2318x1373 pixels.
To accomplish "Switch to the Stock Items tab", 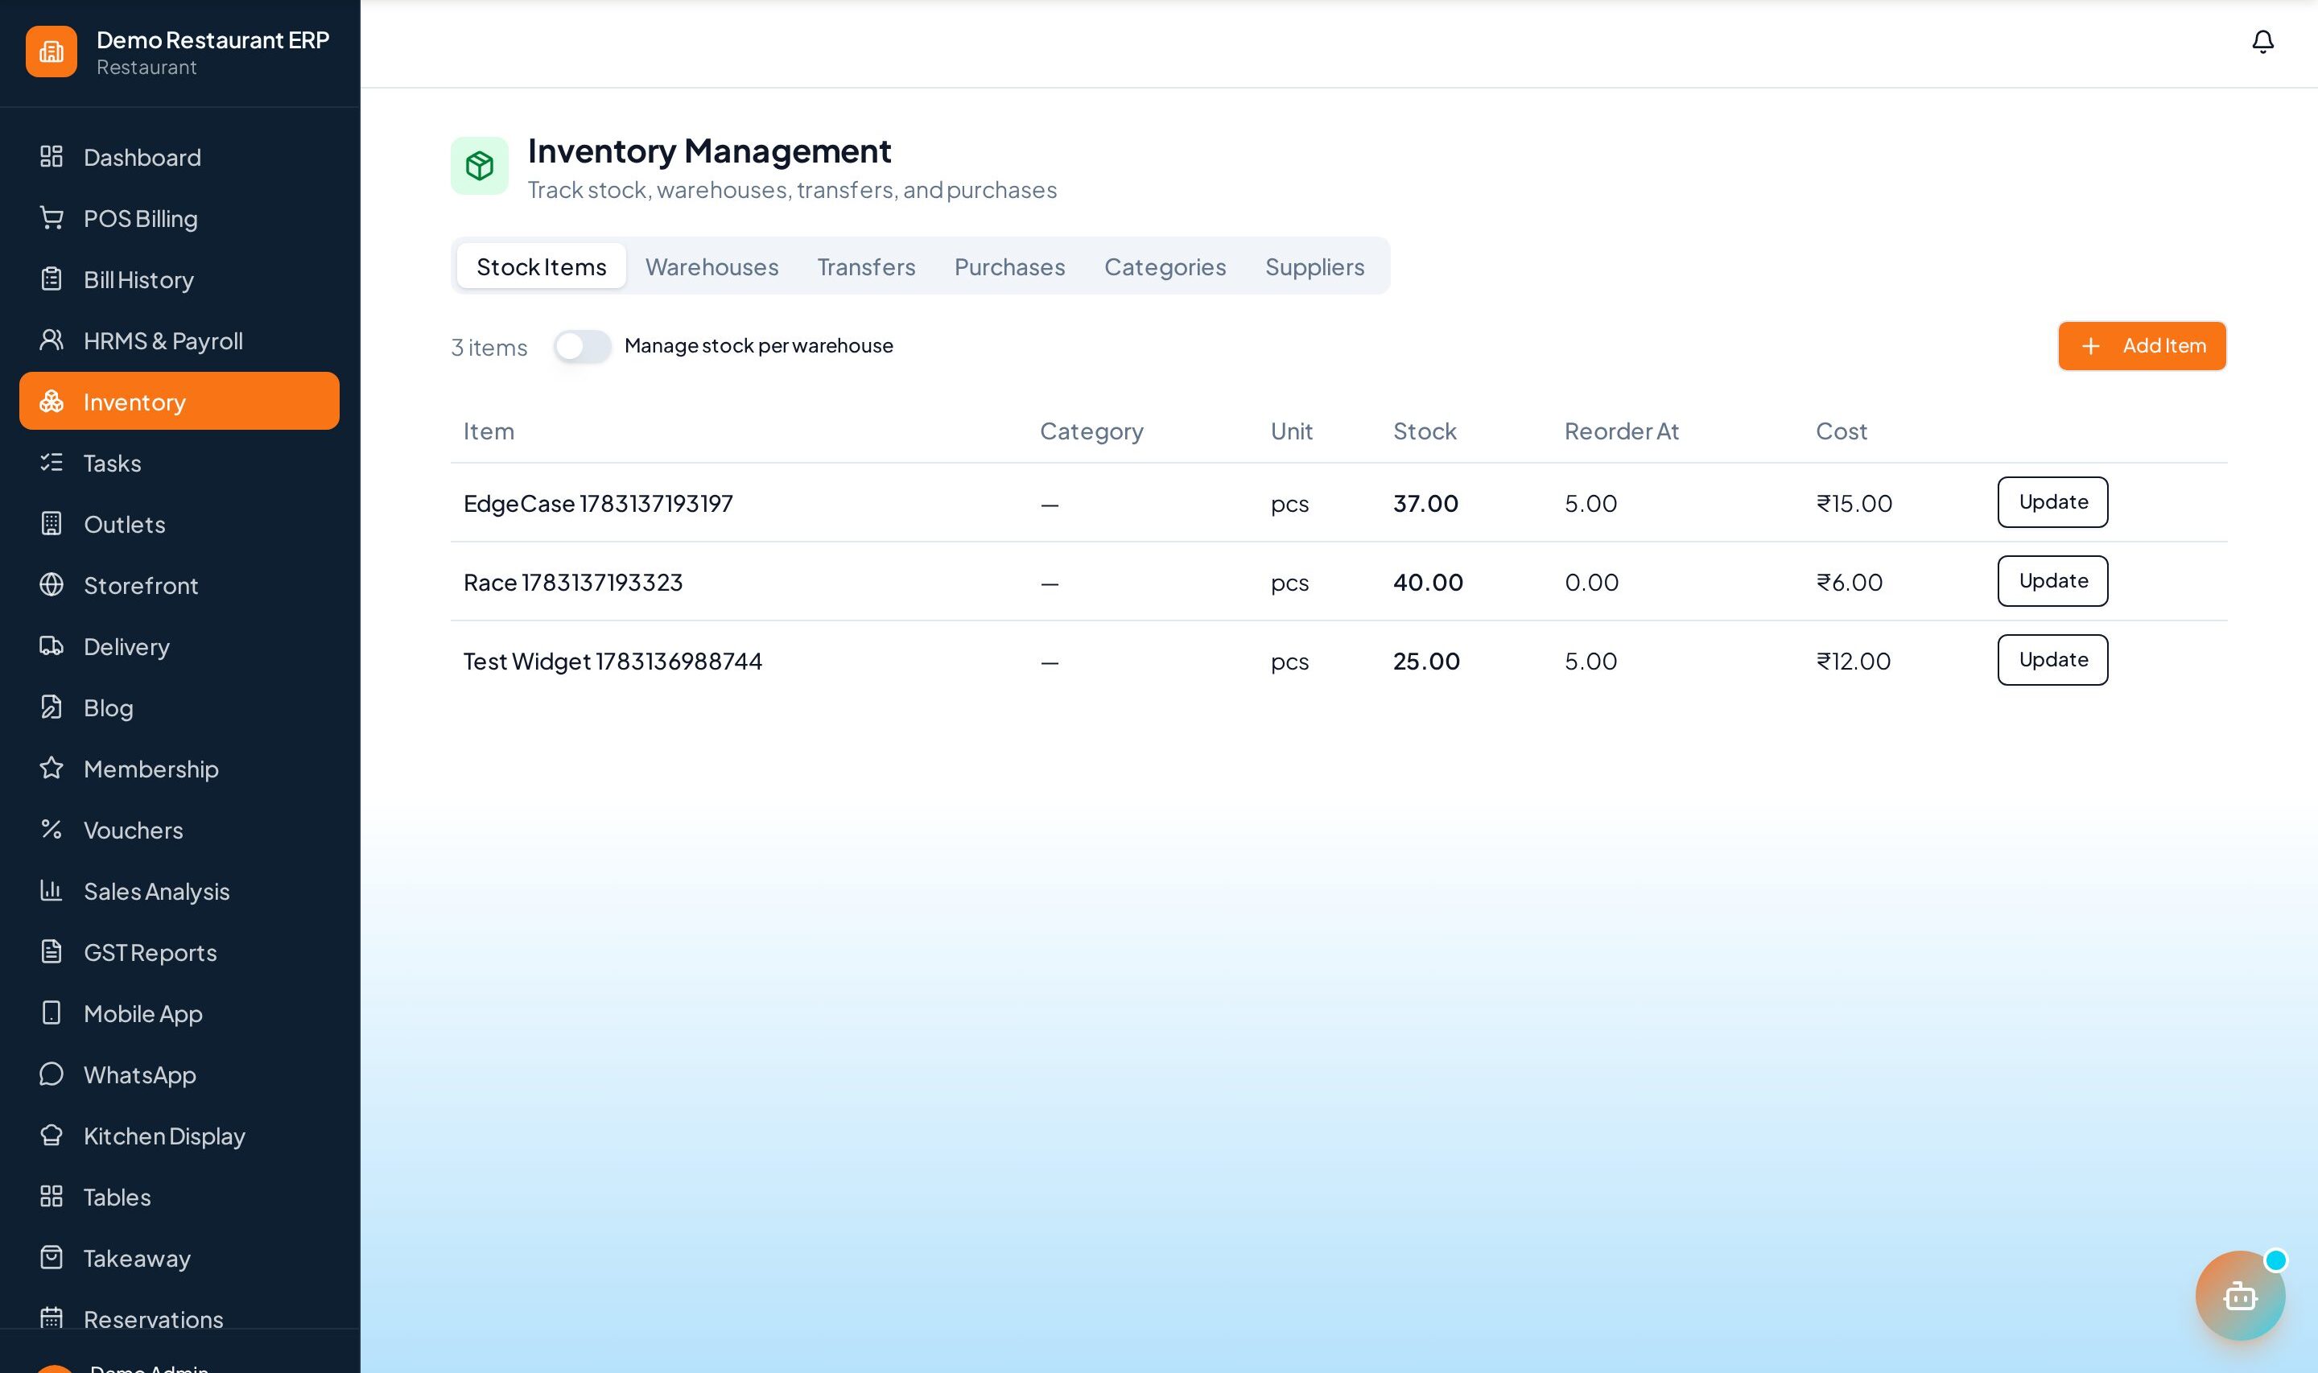I will tap(541, 266).
